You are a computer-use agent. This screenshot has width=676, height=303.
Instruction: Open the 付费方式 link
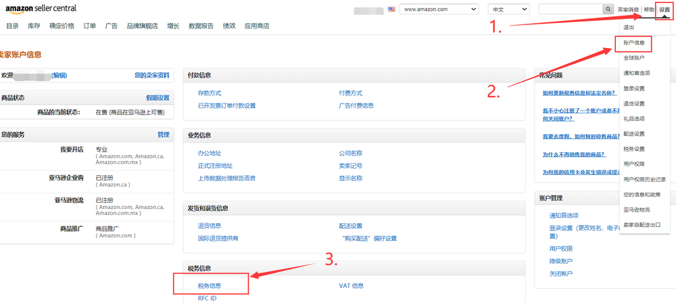point(350,93)
